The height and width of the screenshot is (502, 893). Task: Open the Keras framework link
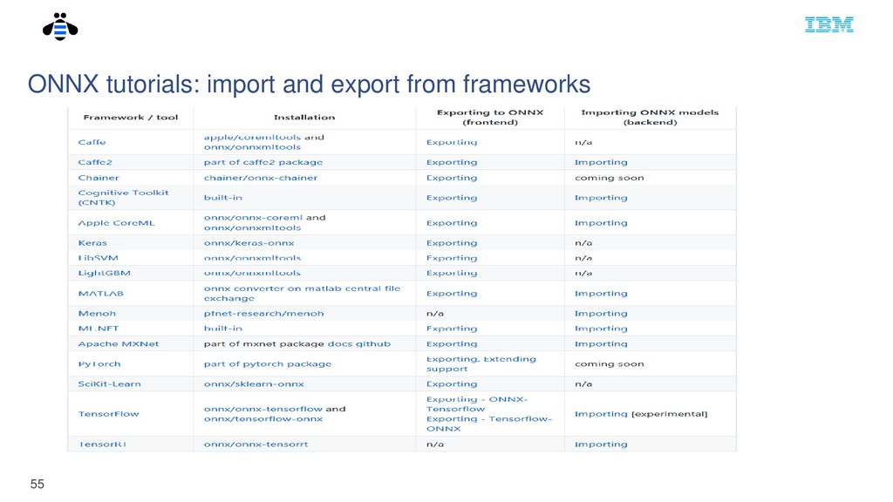92,243
